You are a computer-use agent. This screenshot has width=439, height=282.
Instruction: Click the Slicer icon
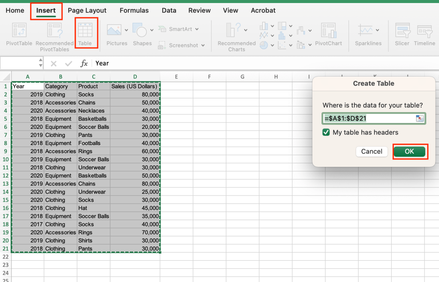403,30
